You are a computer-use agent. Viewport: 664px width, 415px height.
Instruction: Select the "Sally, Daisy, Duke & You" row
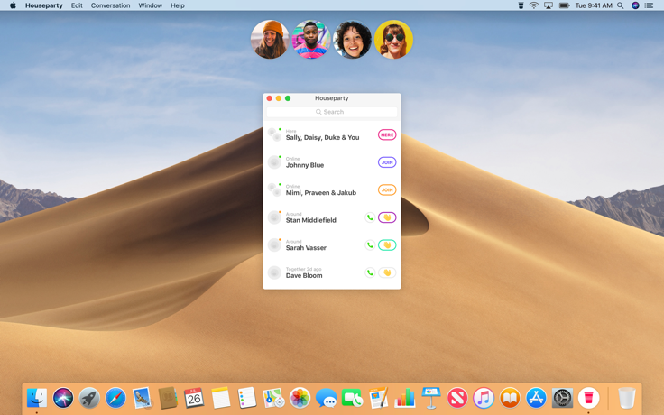pos(332,134)
